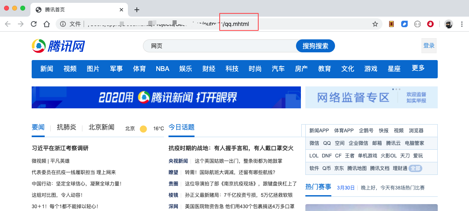Go to the browser home icon
The height and width of the screenshot is (211, 469).
click(47, 24)
